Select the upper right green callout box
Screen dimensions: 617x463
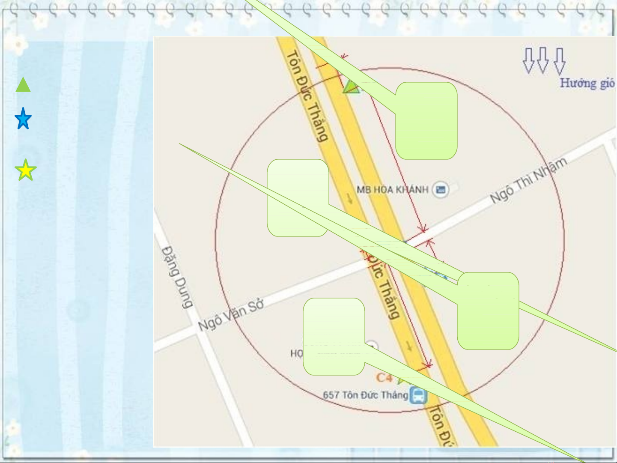point(426,121)
